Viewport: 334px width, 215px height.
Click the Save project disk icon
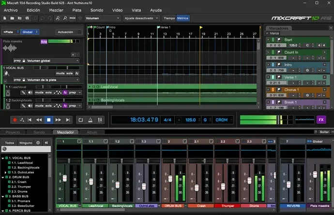(27, 18)
